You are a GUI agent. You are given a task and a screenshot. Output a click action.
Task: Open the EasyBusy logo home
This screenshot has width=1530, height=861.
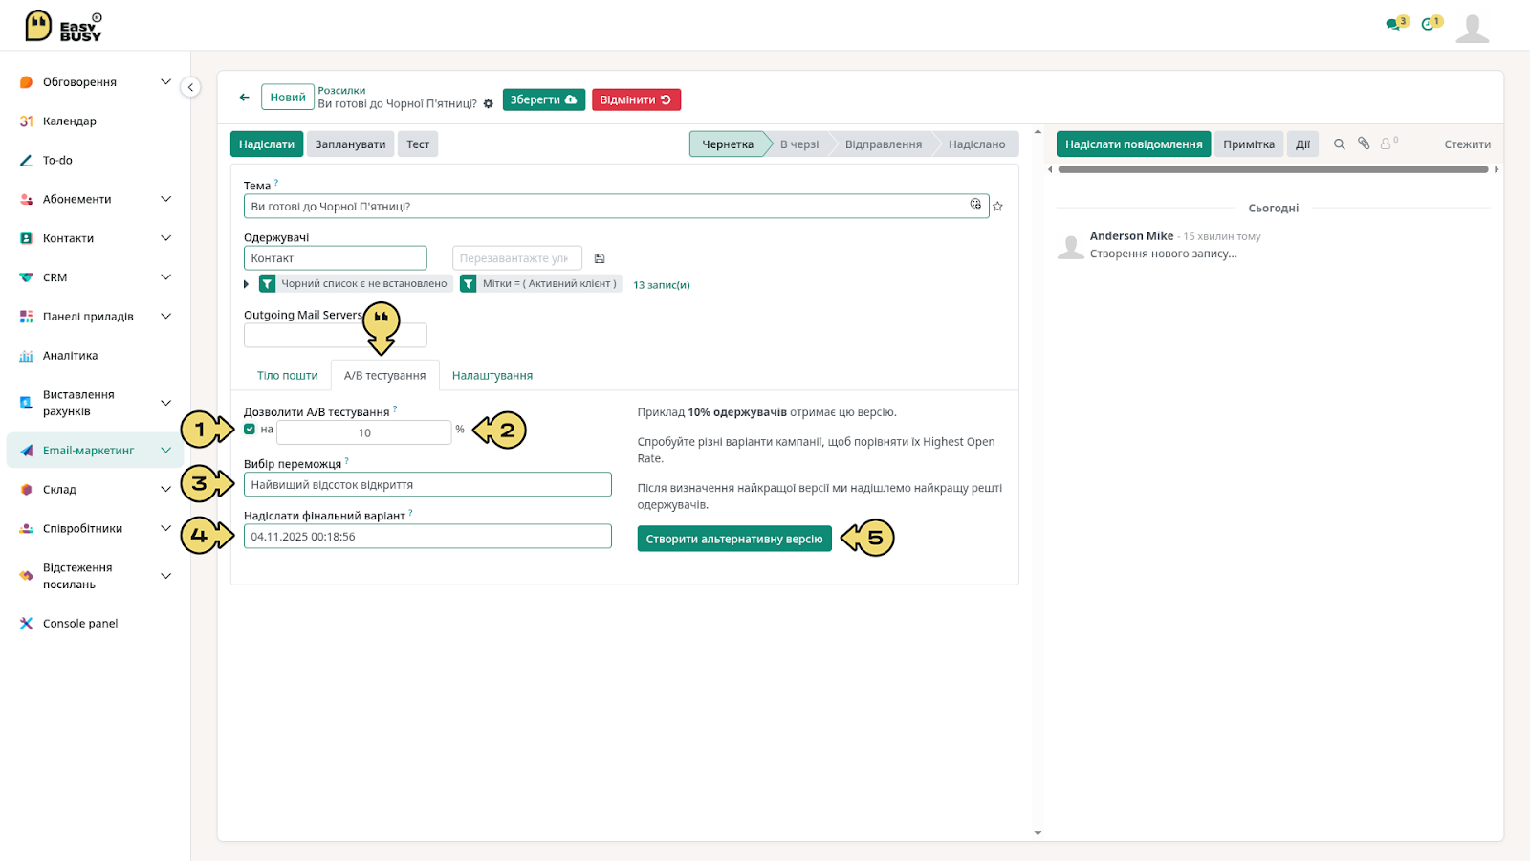[63, 26]
